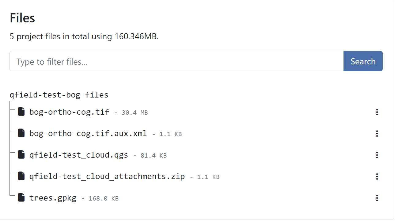
Task: Select the bog-ortho-cog.tif file name
Action: click(69, 112)
